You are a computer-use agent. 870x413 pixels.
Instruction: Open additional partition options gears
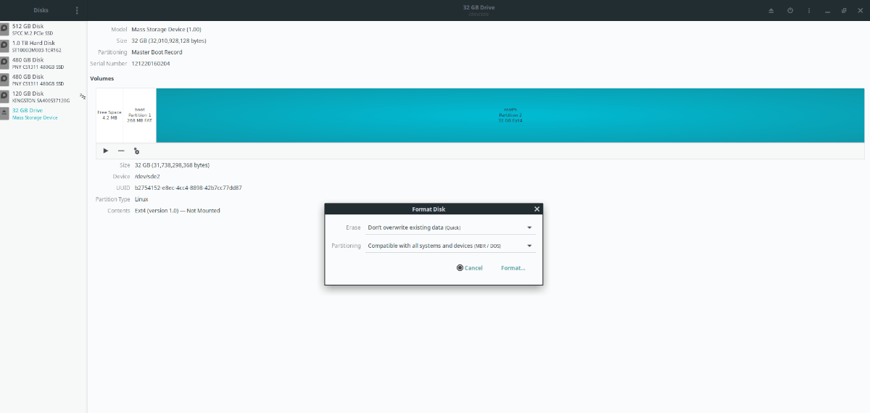pyautogui.click(x=136, y=151)
